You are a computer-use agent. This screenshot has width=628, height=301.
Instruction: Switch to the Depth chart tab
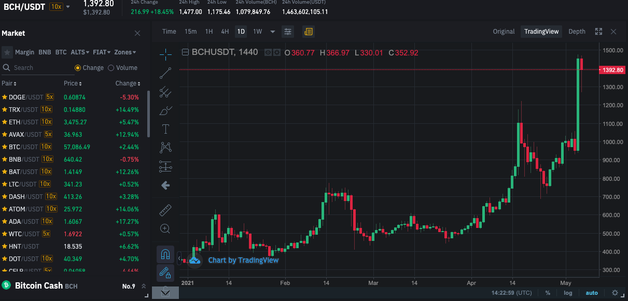577,32
